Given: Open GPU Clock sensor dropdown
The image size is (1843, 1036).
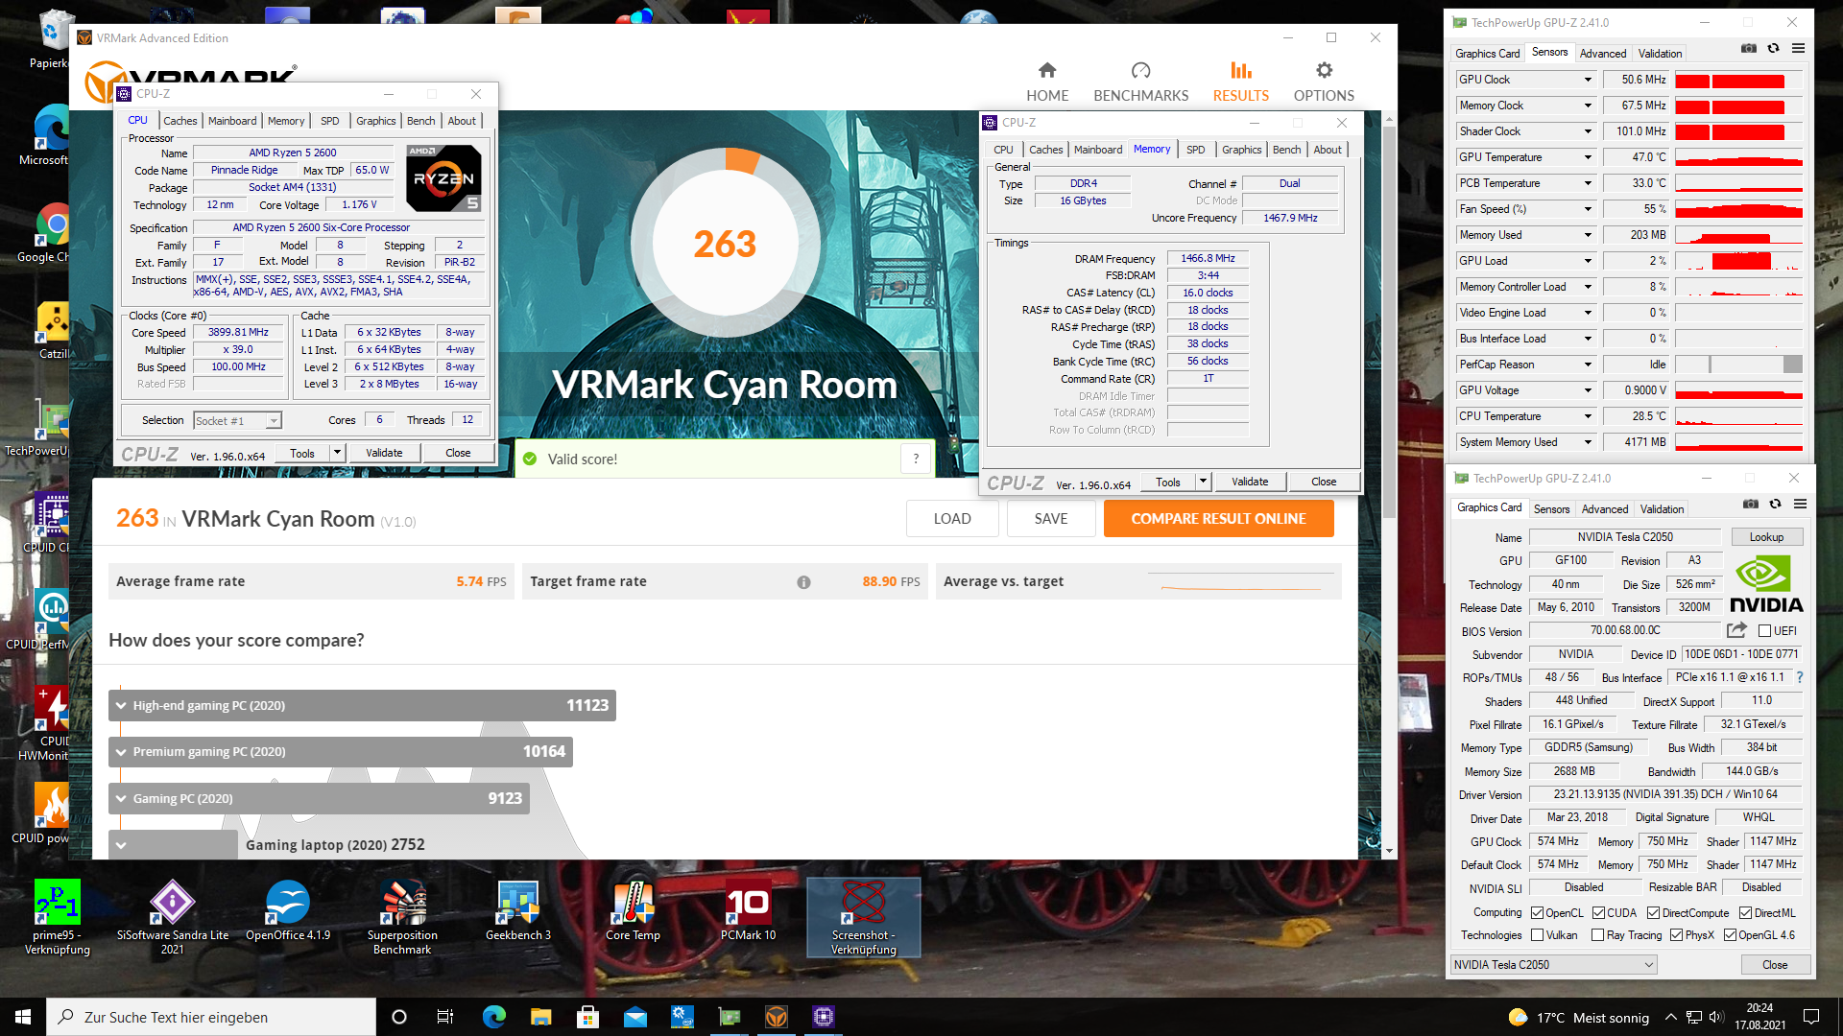Looking at the screenshot, I should pos(1588,80).
